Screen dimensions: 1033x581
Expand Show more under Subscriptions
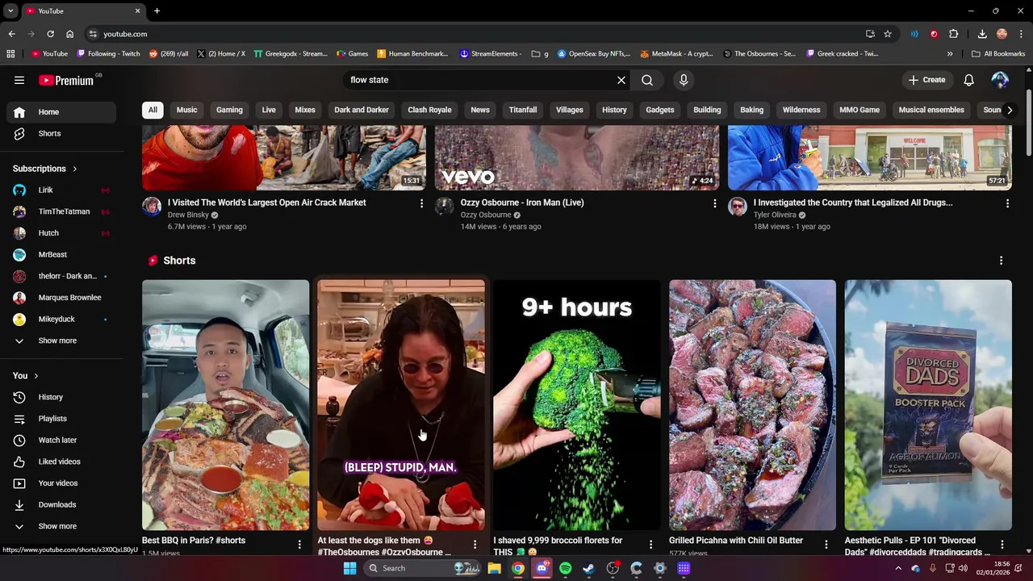click(61, 341)
